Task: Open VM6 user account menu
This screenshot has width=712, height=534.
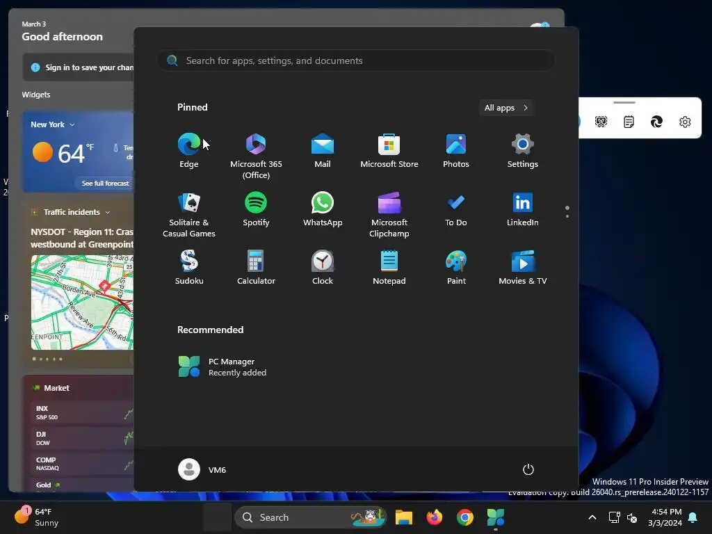Action: pos(202,469)
